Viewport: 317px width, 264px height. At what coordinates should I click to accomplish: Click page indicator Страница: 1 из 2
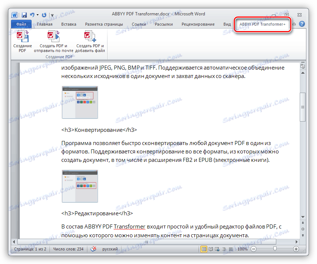coord(30,249)
